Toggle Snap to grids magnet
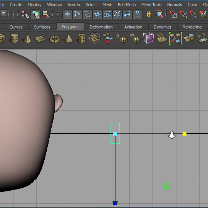208x208 pixels. 173,14
